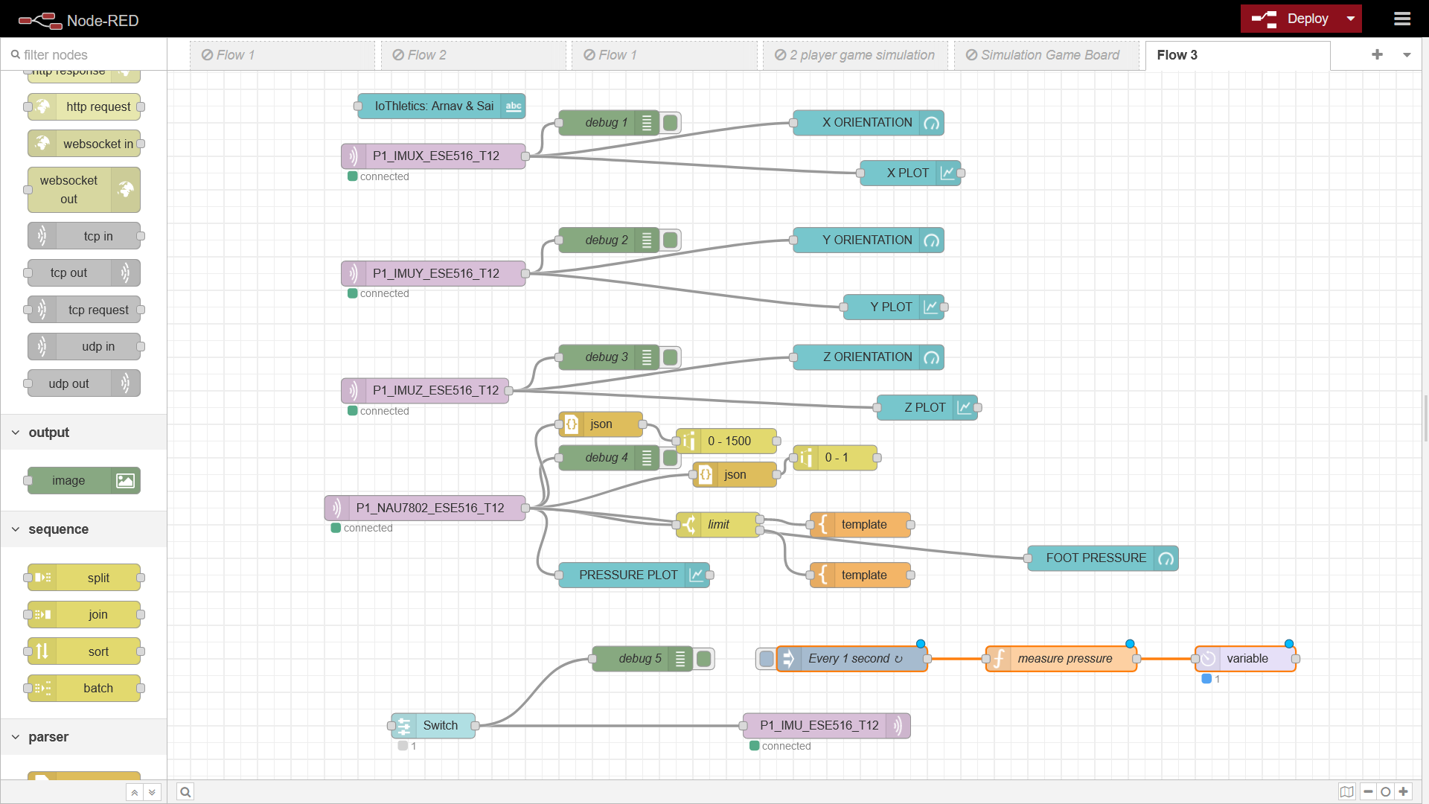Open the Deploy options dropdown arrow
The height and width of the screenshot is (804, 1429).
point(1351,19)
